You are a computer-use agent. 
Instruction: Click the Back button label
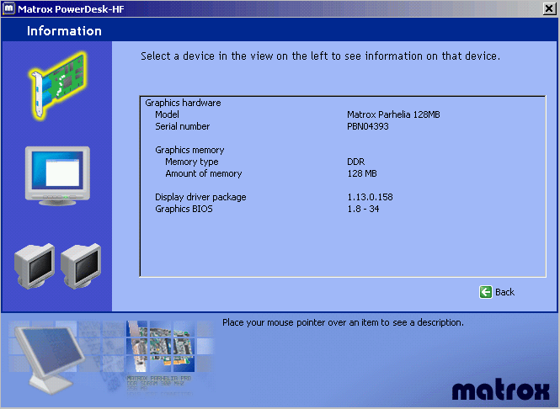(504, 292)
